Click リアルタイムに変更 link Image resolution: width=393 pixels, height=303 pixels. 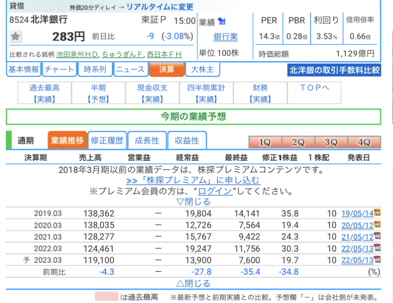tap(160, 7)
